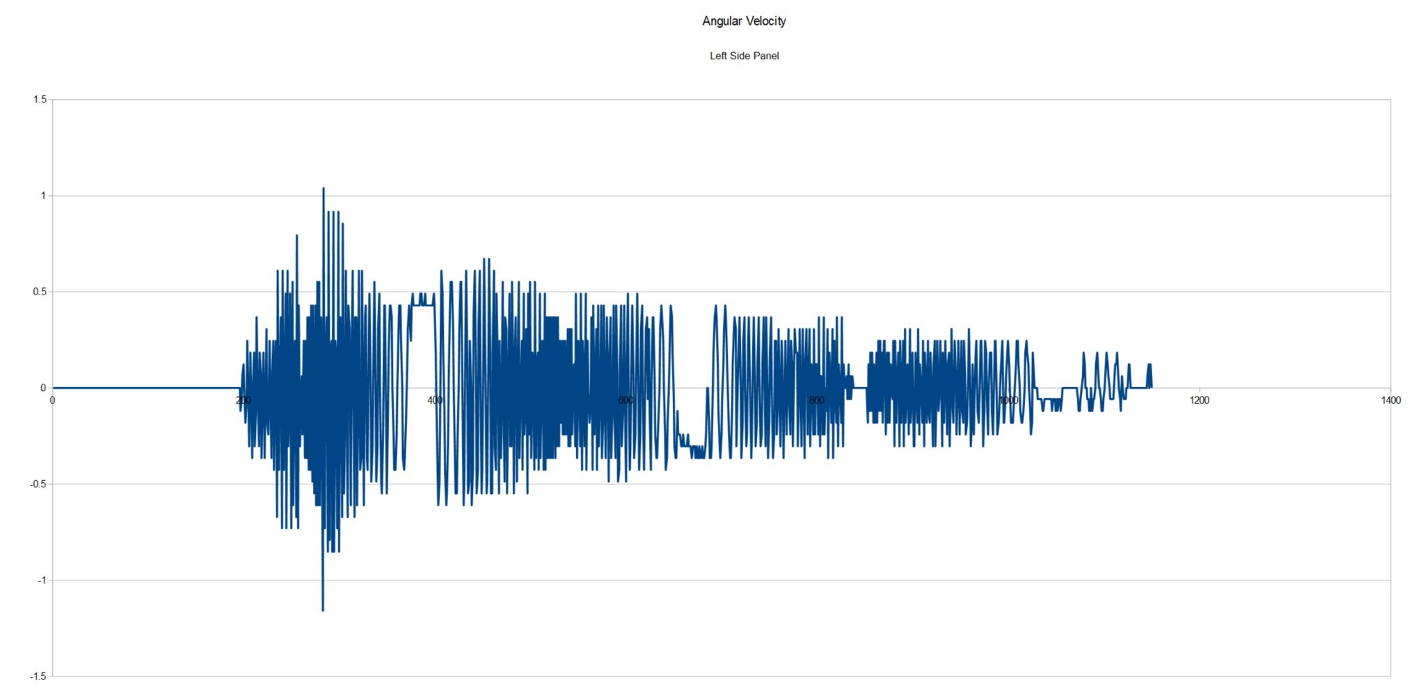Click the lowest negative spike of the series

(x=323, y=610)
